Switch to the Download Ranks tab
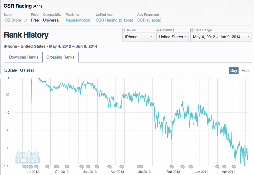The image size is (254, 175). pos(24,57)
